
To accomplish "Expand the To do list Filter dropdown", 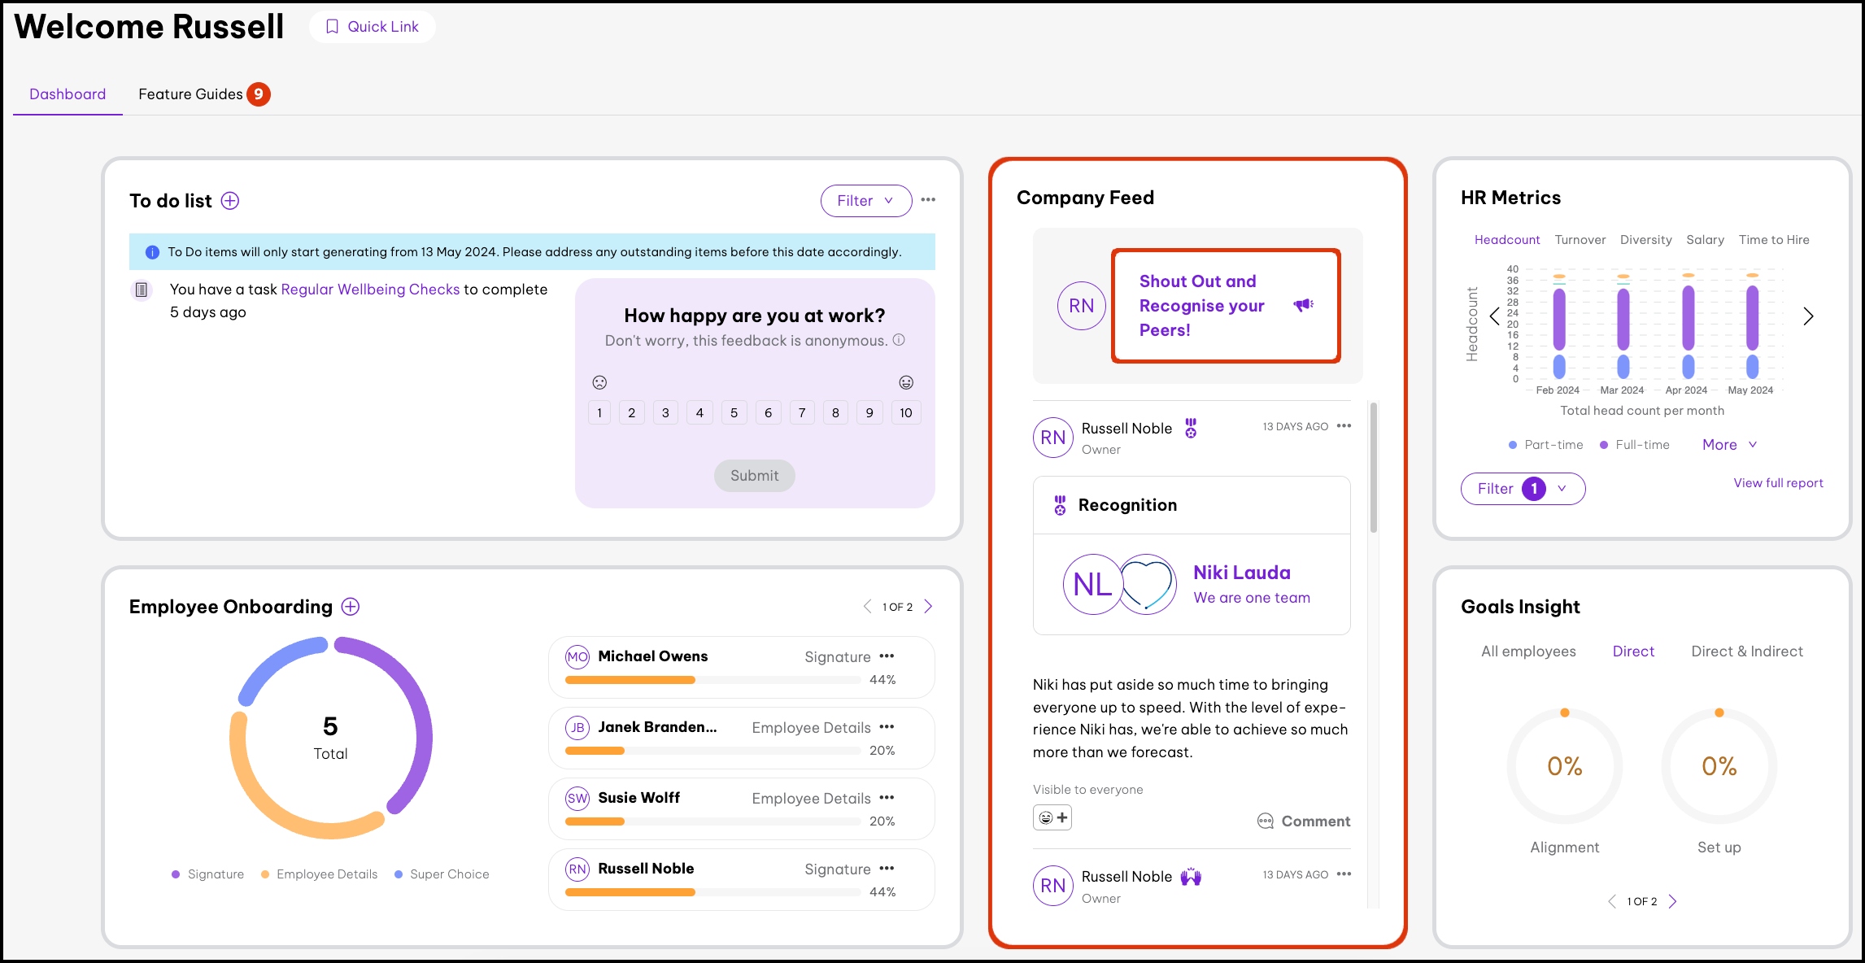I will point(865,201).
